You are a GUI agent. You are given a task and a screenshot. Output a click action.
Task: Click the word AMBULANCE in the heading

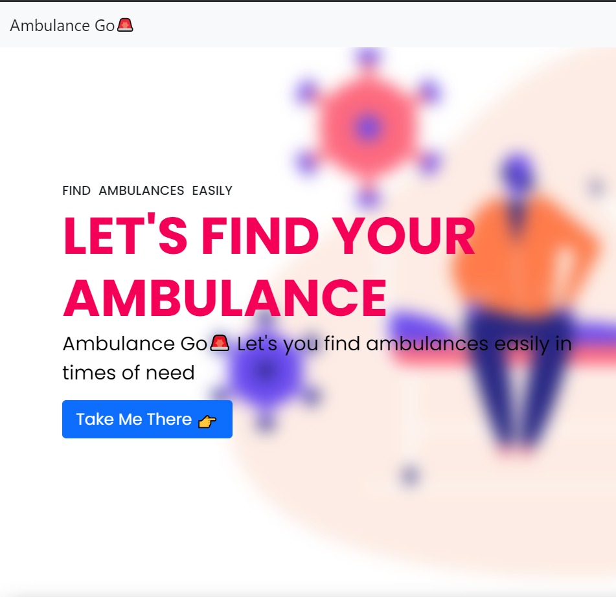pyautogui.click(x=225, y=298)
